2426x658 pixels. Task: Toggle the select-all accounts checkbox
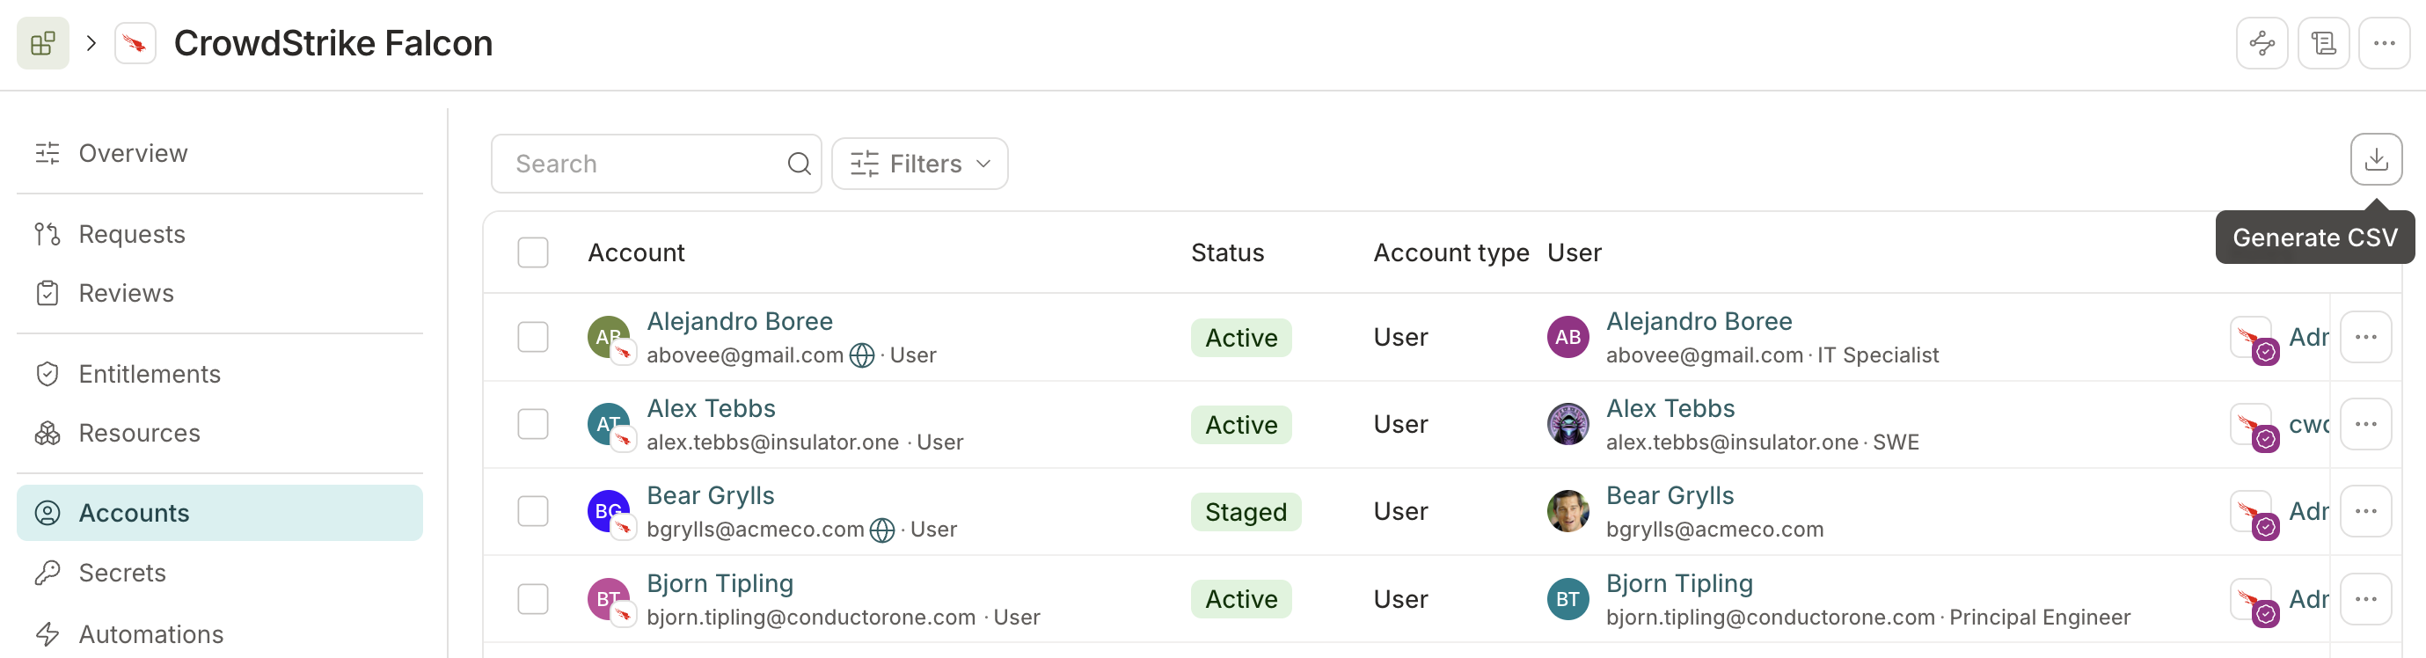533,252
